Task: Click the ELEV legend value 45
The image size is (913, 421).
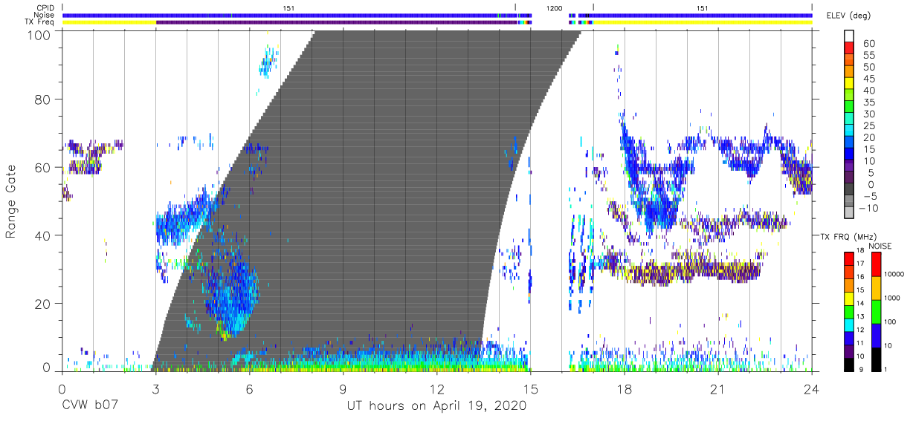Action: coord(868,79)
